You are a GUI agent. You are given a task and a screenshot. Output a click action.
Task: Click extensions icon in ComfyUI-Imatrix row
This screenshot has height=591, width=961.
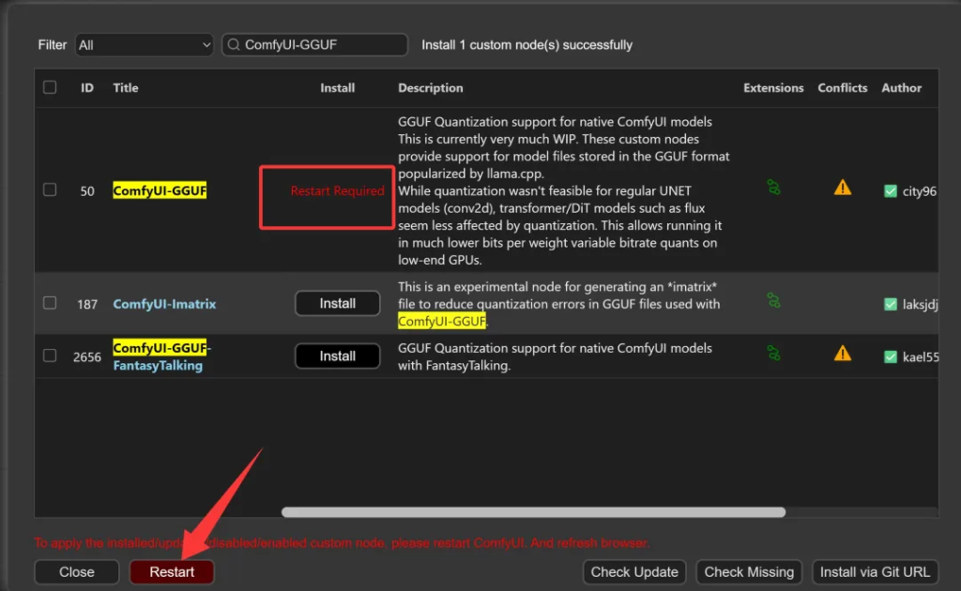(x=773, y=301)
